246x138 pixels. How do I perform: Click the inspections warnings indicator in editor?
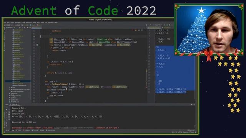click(138, 30)
